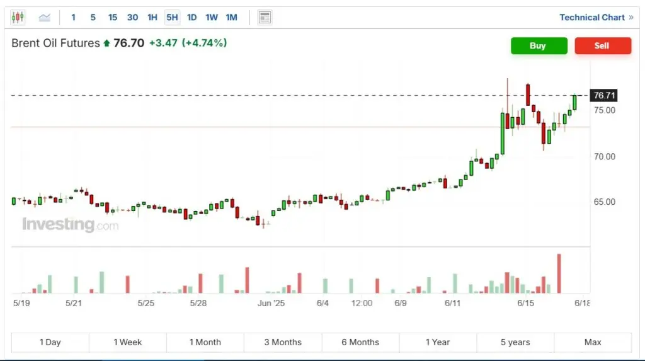Set range to 1 Month
The width and height of the screenshot is (645, 361).
point(205,343)
